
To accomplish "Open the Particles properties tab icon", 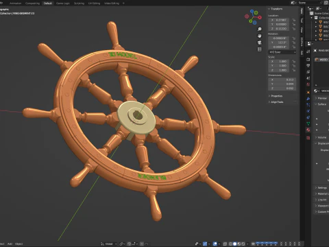I will point(308,105).
